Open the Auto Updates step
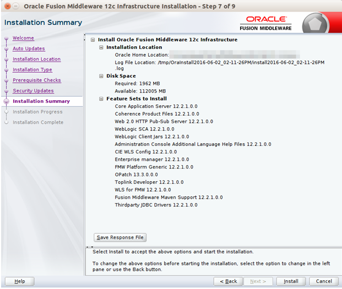 pos(29,48)
